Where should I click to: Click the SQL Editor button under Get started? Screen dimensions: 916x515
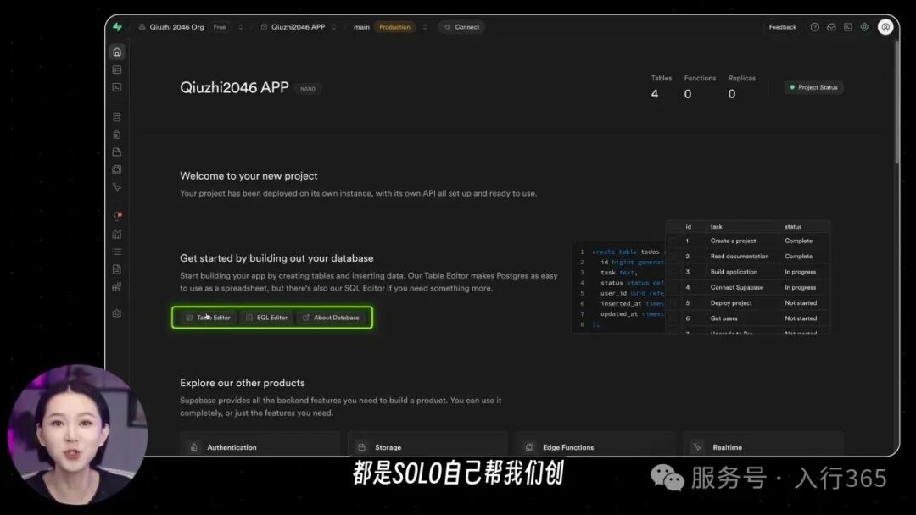coord(267,318)
